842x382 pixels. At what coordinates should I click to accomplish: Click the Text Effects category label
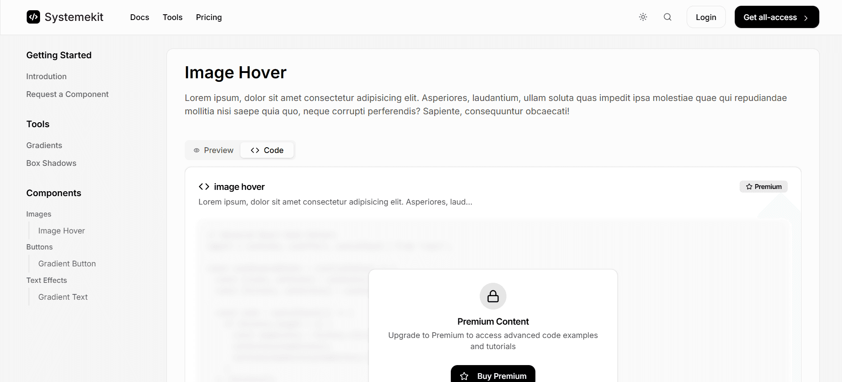click(x=46, y=280)
